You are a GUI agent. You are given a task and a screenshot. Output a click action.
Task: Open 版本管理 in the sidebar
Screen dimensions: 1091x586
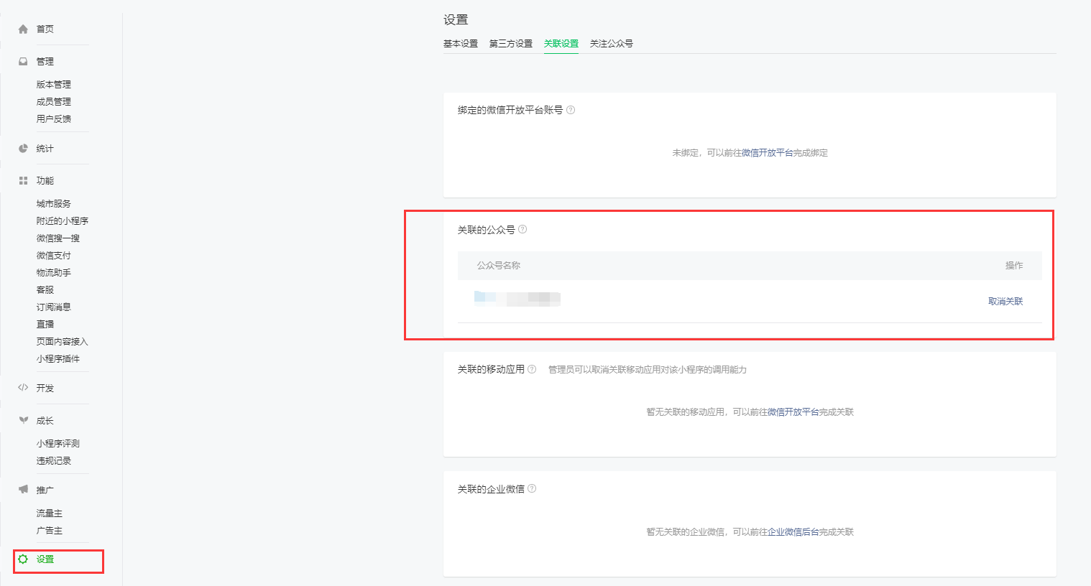(x=54, y=84)
